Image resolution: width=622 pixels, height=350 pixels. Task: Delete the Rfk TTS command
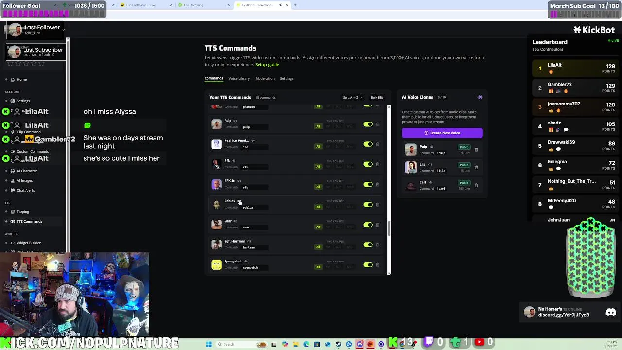point(378,164)
